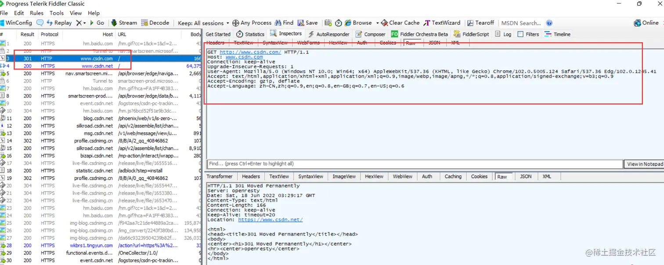Toggle Decode mode in toolbar
Viewport: 664px width, 265px height.
(x=155, y=23)
